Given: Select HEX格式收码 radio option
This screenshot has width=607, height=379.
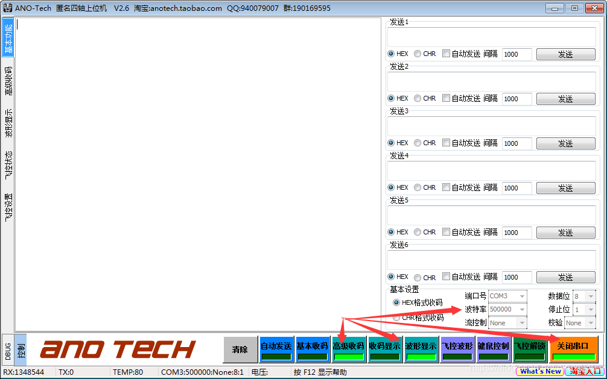Looking at the screenshot, I should 396,302.
